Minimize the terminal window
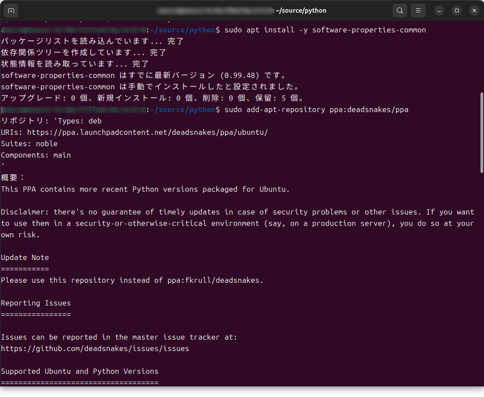484x397 pixels. point(439,11)
